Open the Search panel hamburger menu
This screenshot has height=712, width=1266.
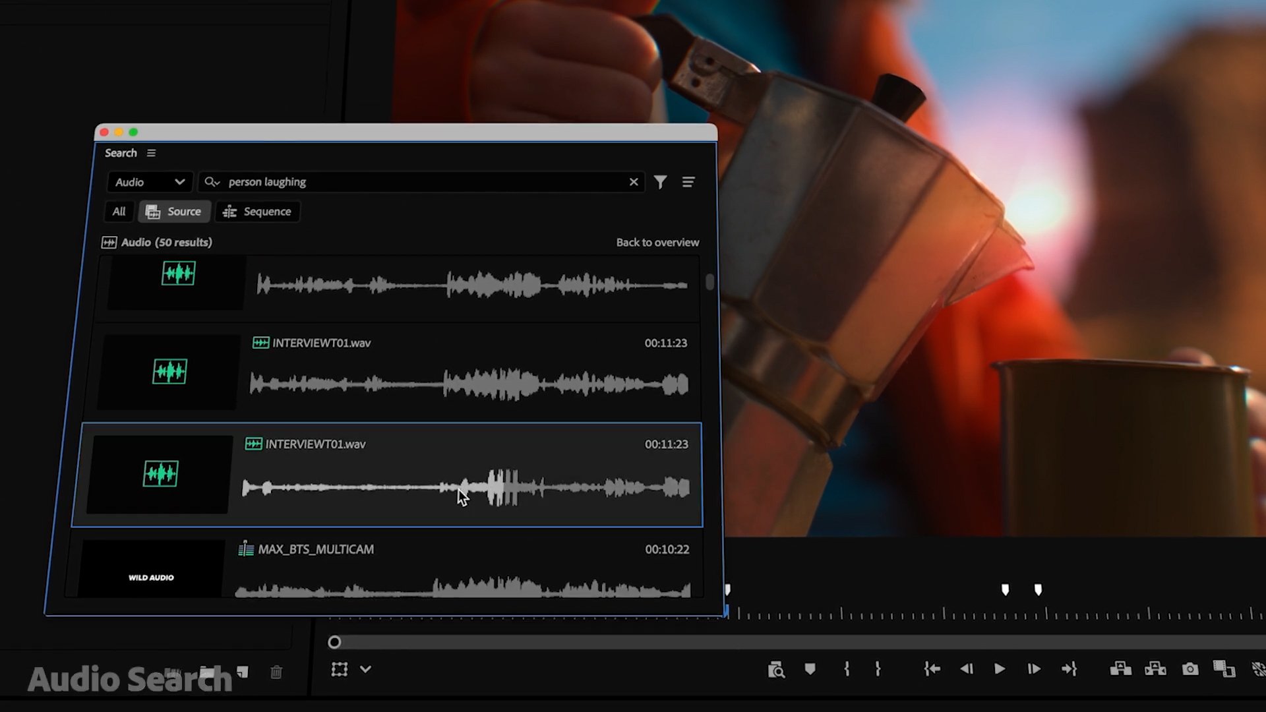[151, 152]
